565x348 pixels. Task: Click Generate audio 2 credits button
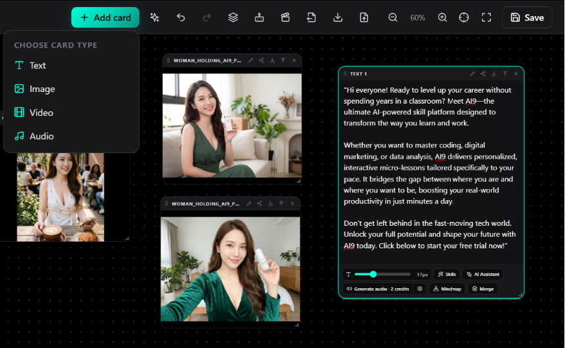click(x=377, y=289)
